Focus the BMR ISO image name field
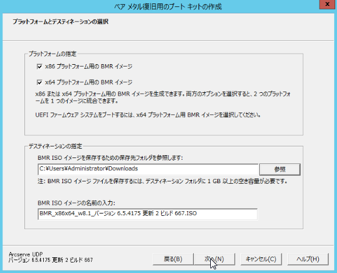 point(147,214)
